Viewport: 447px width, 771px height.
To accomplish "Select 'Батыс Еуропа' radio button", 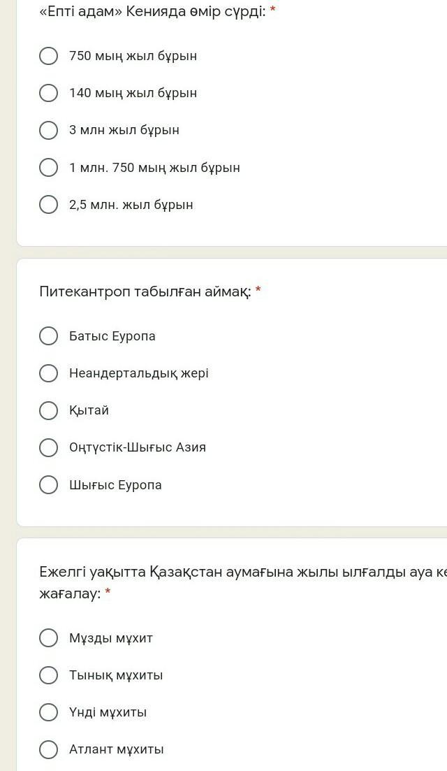I will [x=48, y=336].
